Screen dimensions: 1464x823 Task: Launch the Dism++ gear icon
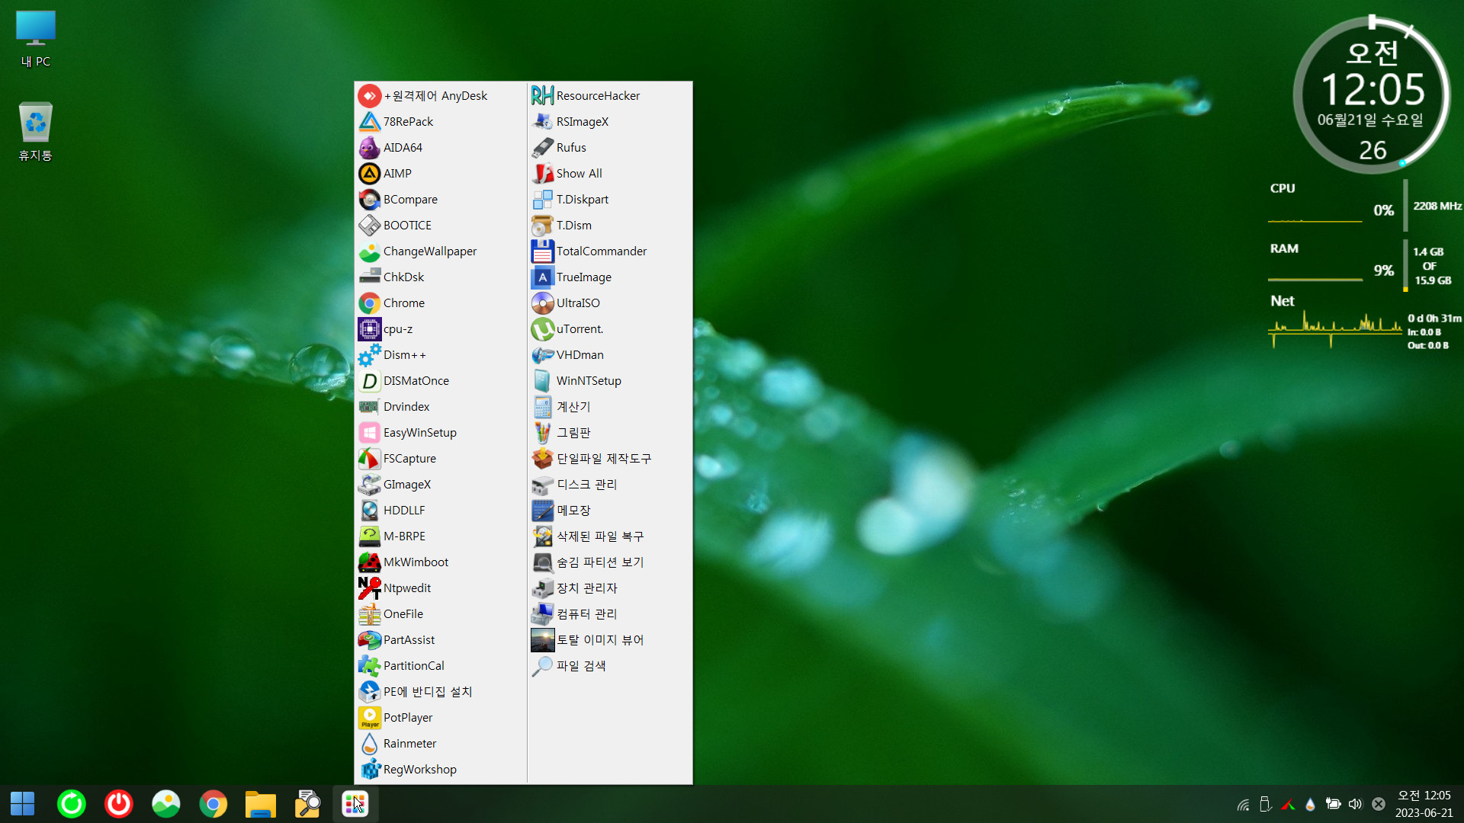[x=370, y=355]
